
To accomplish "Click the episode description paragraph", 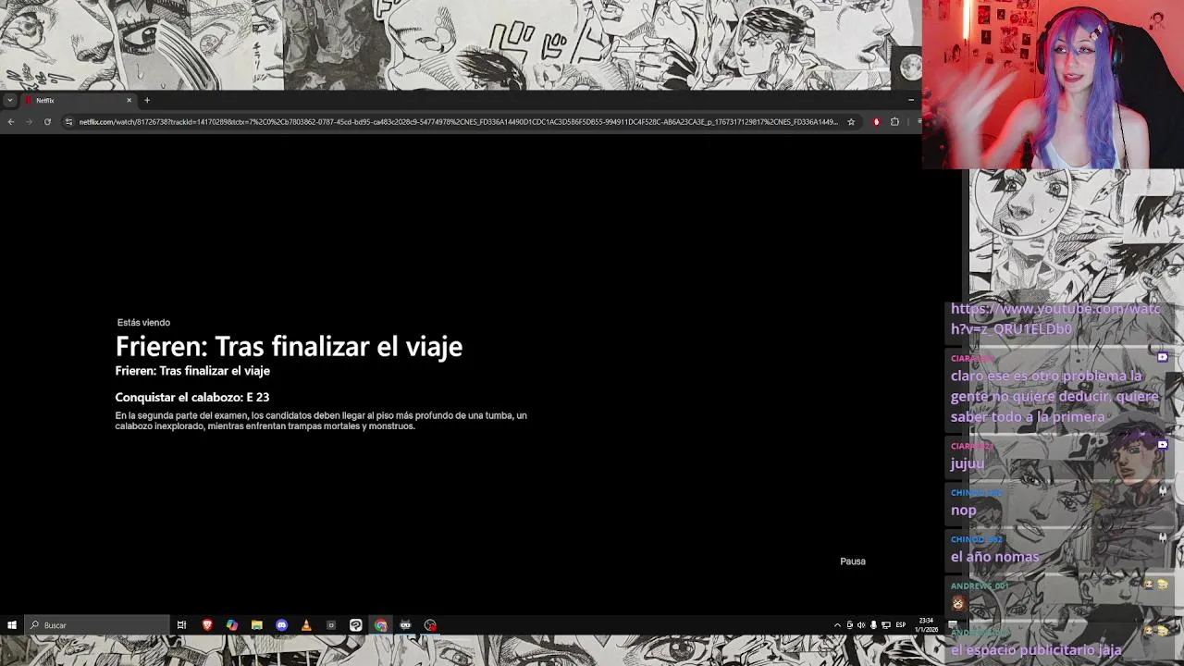I will click(321, 421).
